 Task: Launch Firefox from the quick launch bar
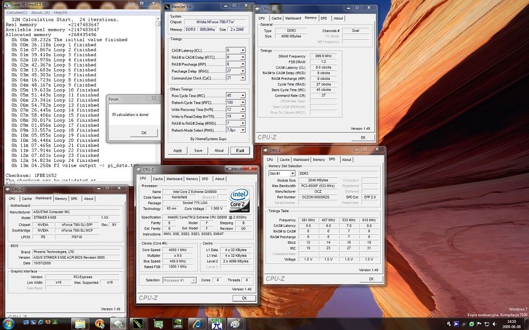(x=48, y=322)
